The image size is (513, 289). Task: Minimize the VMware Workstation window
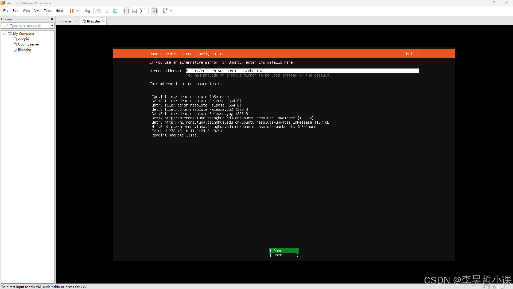coord(482,3)
